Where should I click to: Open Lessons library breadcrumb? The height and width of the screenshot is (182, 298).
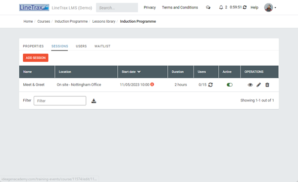(104, 21)
